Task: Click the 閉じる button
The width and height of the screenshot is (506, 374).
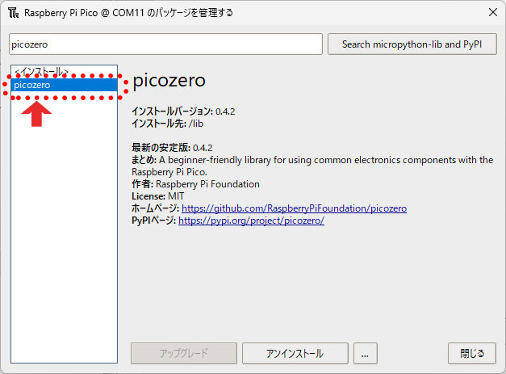Action: click(x=472, y=353)
